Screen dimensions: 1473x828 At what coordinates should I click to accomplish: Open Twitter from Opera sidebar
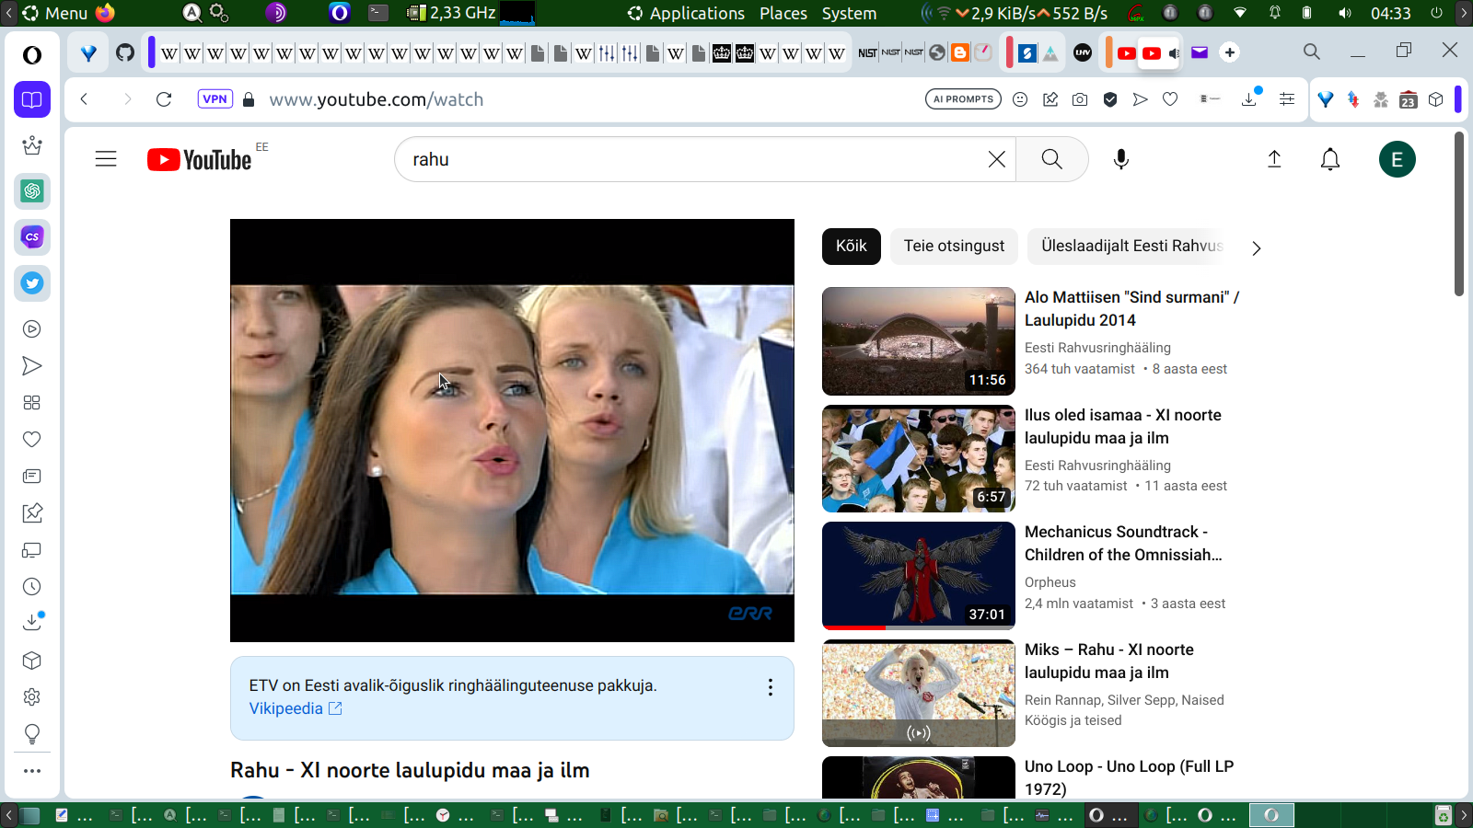click(x=32, y=283)
